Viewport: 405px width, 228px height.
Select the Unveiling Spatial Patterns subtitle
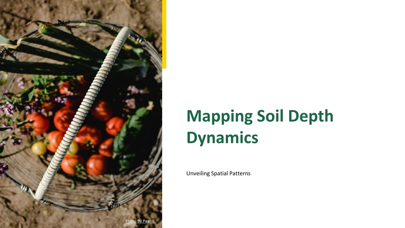[x=218, y=173]
